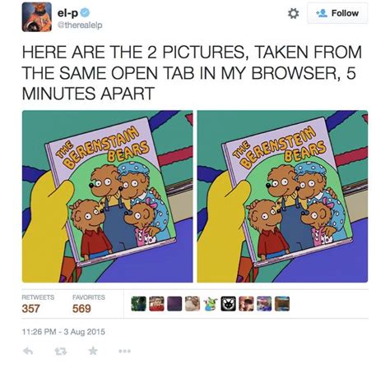Open the more options ellipsis icon

pos(124,351)
